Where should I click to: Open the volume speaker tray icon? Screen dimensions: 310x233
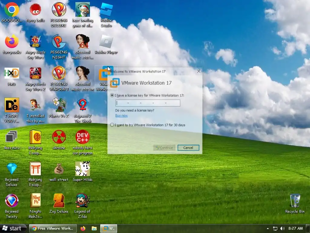tap(282, 228)
